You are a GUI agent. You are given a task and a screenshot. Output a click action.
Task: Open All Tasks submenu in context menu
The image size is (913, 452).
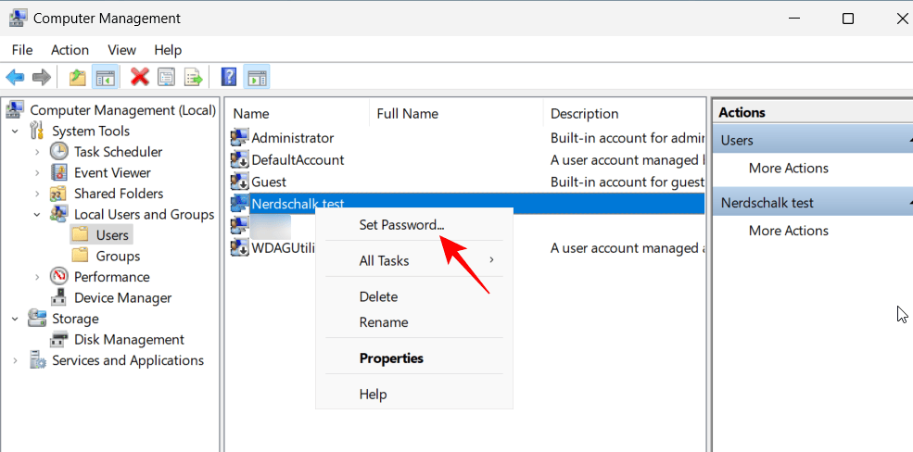pyautogui.click(x=384, y=261)
